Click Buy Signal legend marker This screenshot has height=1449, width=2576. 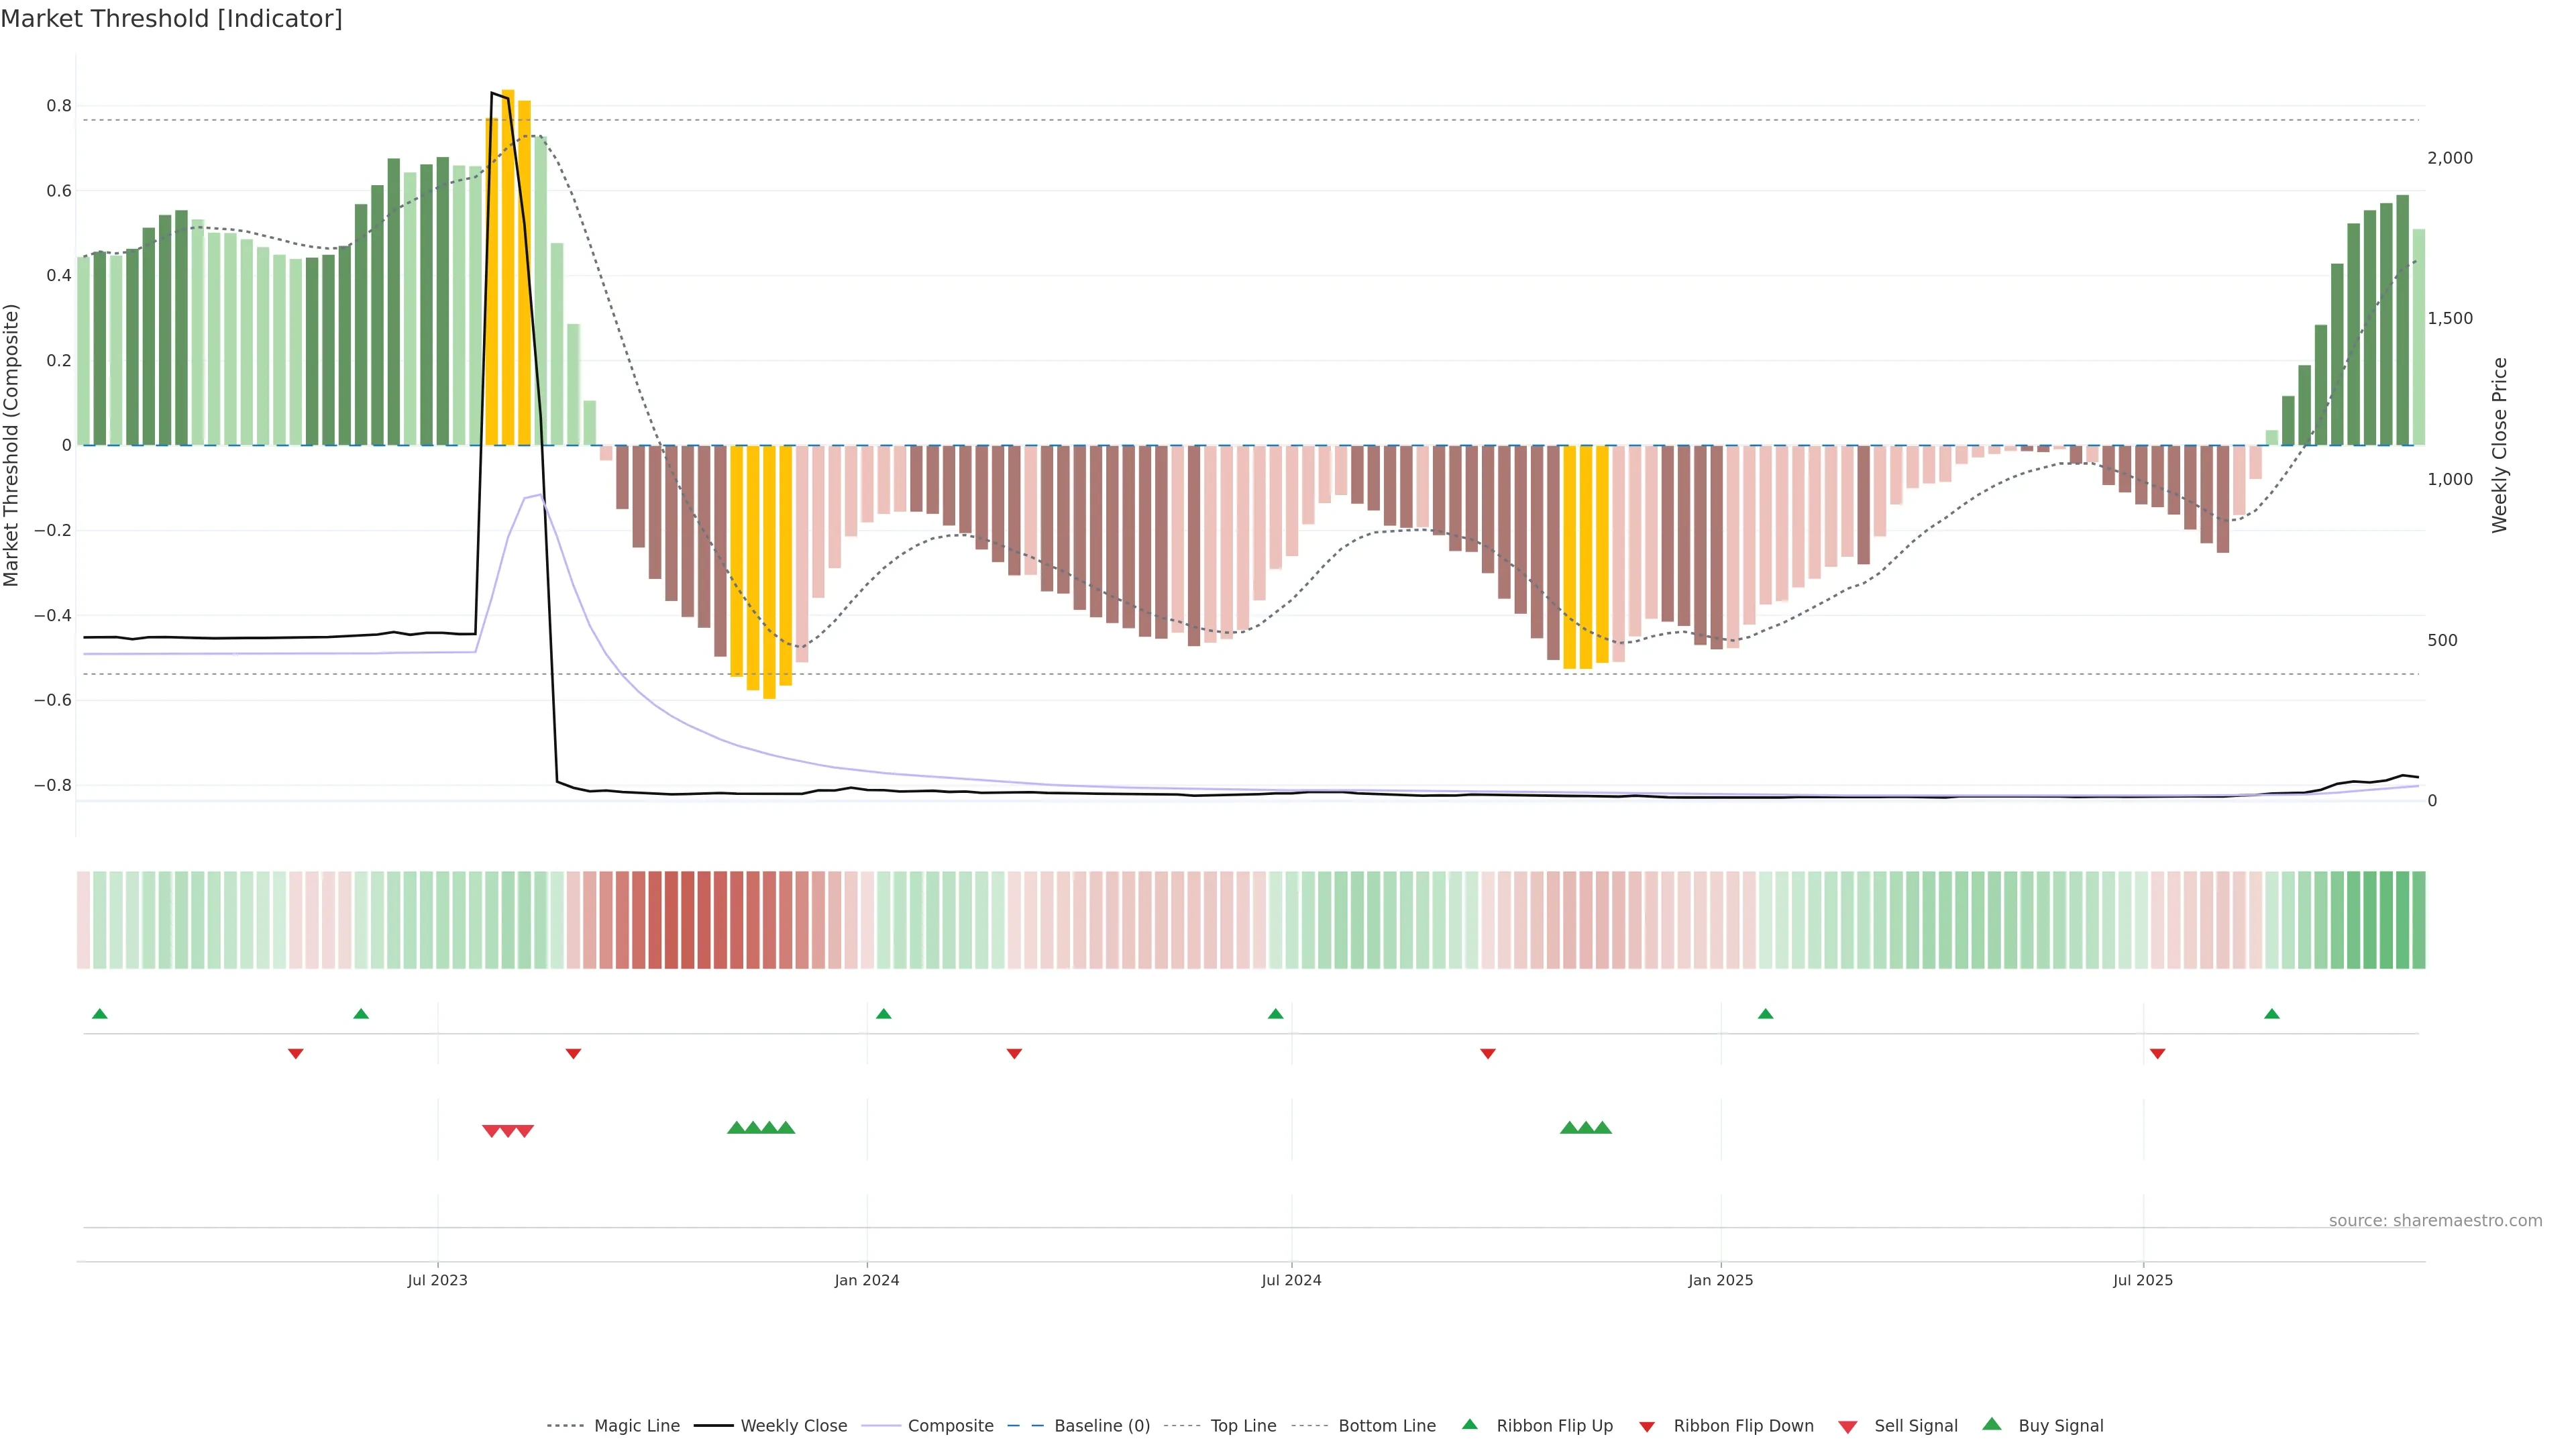1992,1424
